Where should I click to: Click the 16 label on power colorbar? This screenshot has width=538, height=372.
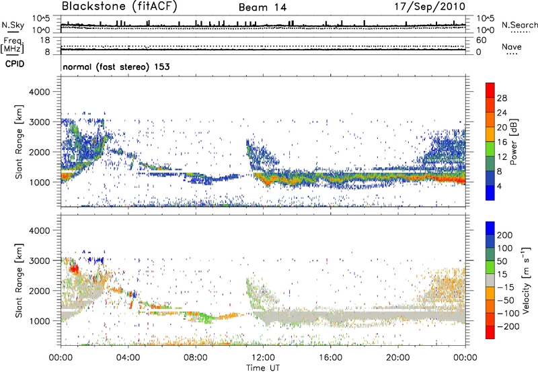pyautogui.click(x=502, y=142)
